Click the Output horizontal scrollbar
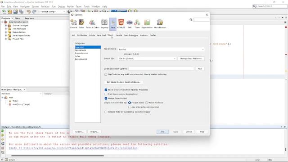Image resolution: width=288 pixels, height=162 pixels. click(x=58, y=156)
